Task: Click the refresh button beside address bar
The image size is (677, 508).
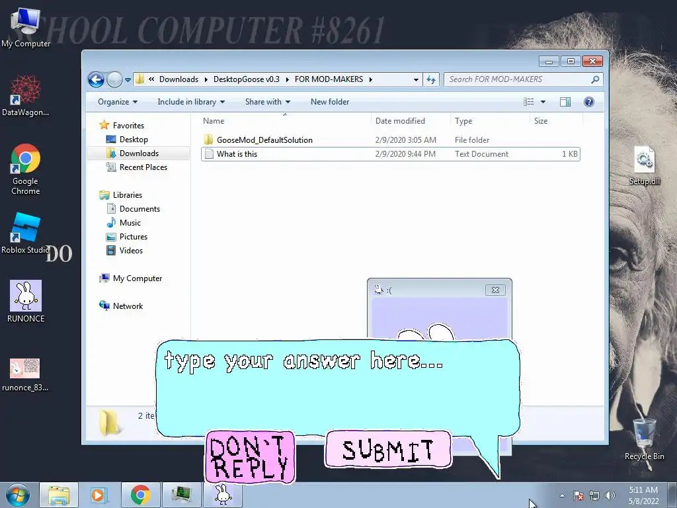Action: point(431,79)
